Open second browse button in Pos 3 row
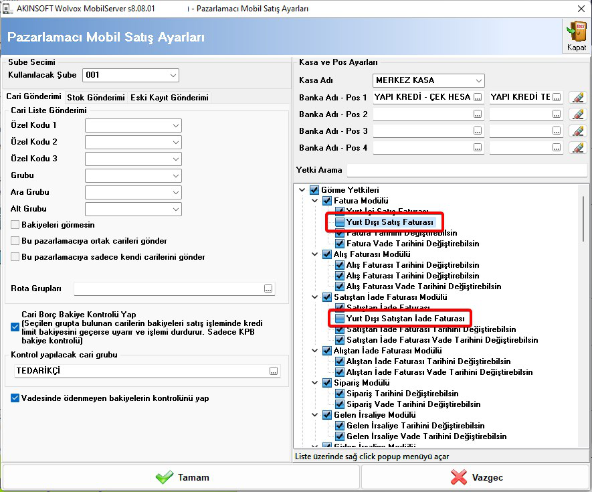 point(557,131)
